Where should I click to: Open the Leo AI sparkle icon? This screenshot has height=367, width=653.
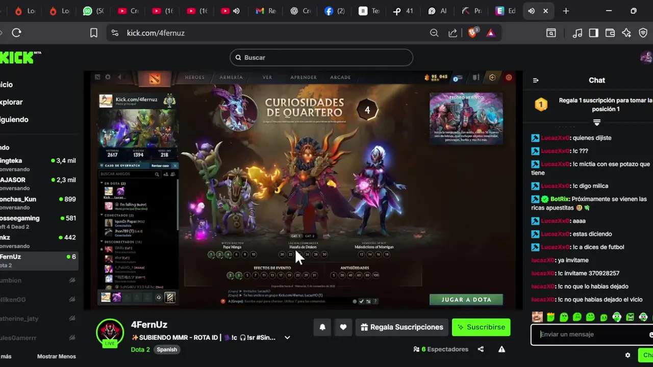pos(626,33)
